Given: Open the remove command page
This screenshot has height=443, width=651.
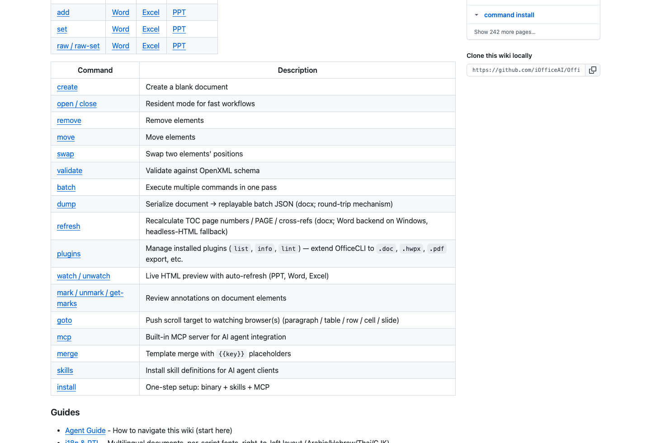Looking at the screenshot, I should pos(69,121).
